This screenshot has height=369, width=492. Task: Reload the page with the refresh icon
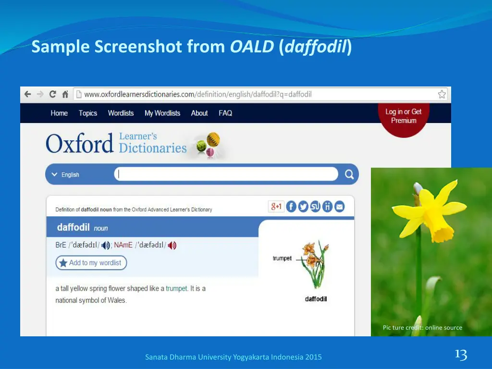click(52, 94)
